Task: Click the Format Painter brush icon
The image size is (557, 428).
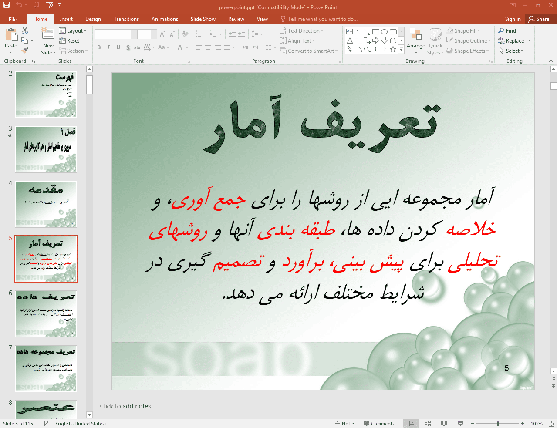Action: 25,51
